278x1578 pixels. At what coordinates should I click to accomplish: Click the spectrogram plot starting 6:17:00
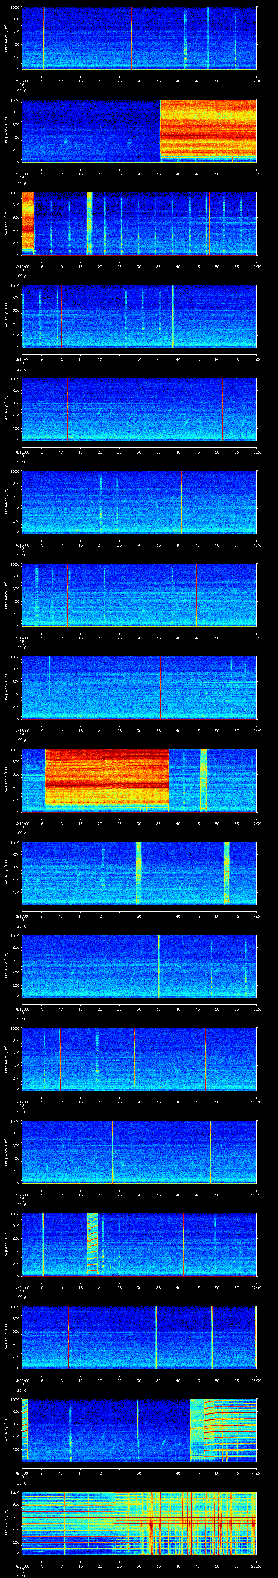coord(139,874)
